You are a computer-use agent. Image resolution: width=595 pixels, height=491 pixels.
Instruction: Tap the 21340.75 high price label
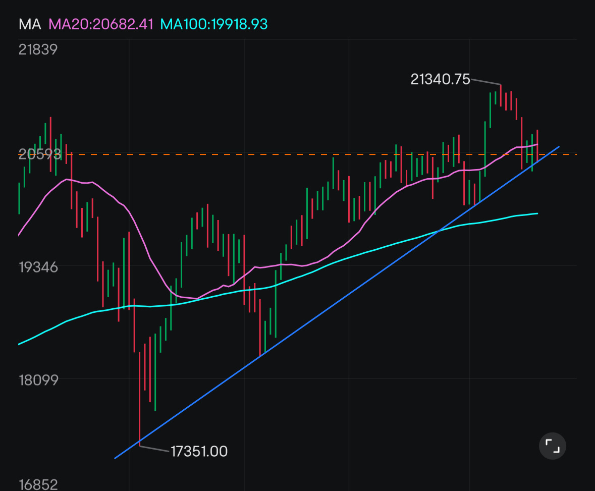tap(440, 79)
